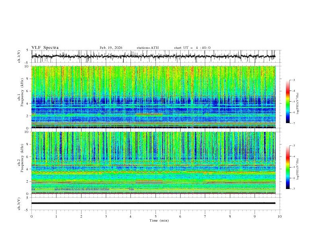This screenshot has width=315, height=243.
Task: Click the -7 label on lower color bar
Action: (294, 189)
